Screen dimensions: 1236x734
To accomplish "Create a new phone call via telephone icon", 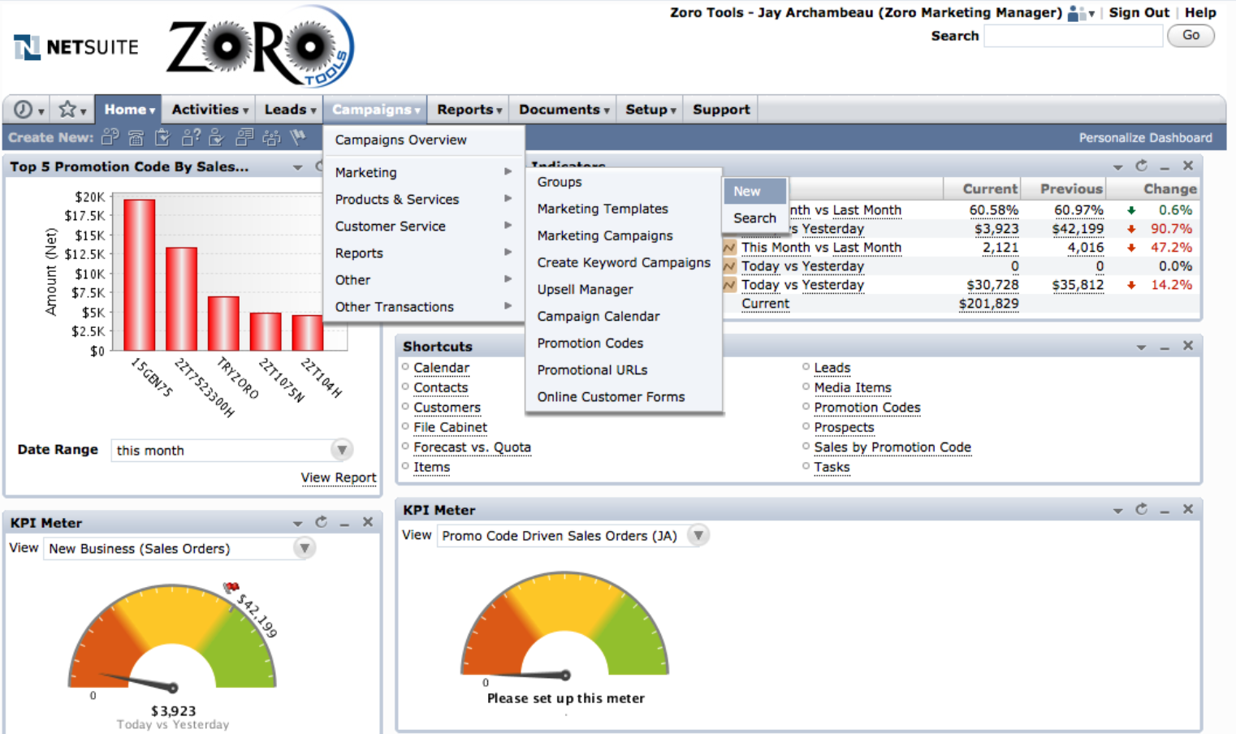I will pyautogui.click(x=136, y=138).
